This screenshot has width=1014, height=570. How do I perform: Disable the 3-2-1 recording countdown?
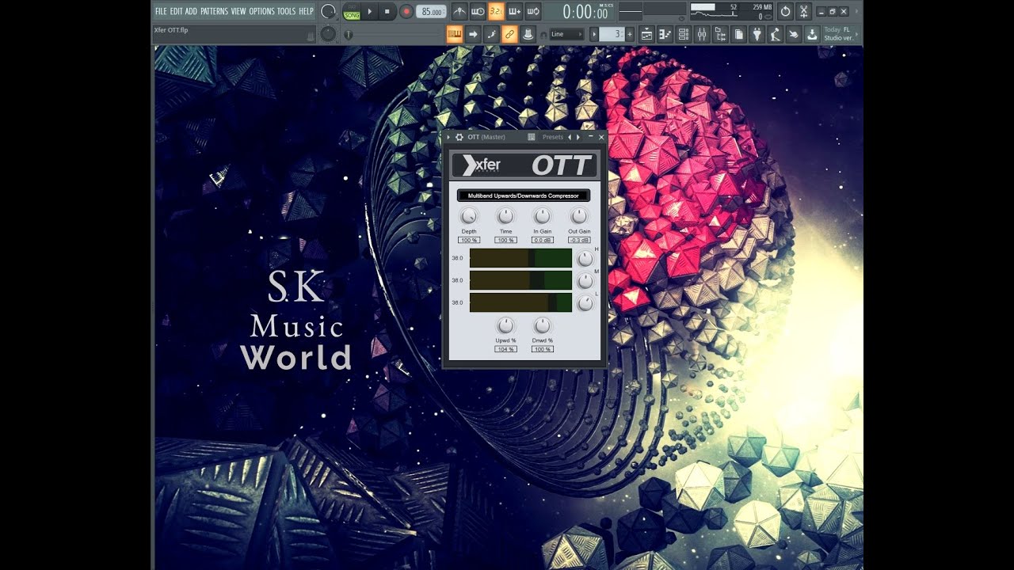coord(496,11)
